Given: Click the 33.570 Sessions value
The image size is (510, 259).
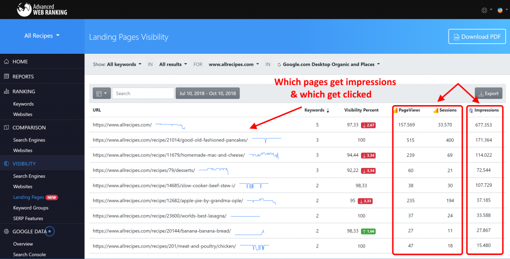Looking at the screenshot, I should click(x=445, y=125).
